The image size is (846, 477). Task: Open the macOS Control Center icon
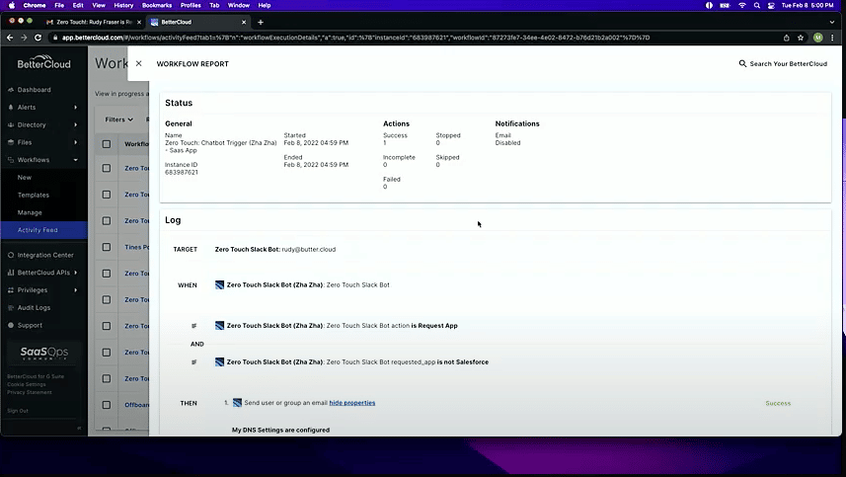(772, 5)
